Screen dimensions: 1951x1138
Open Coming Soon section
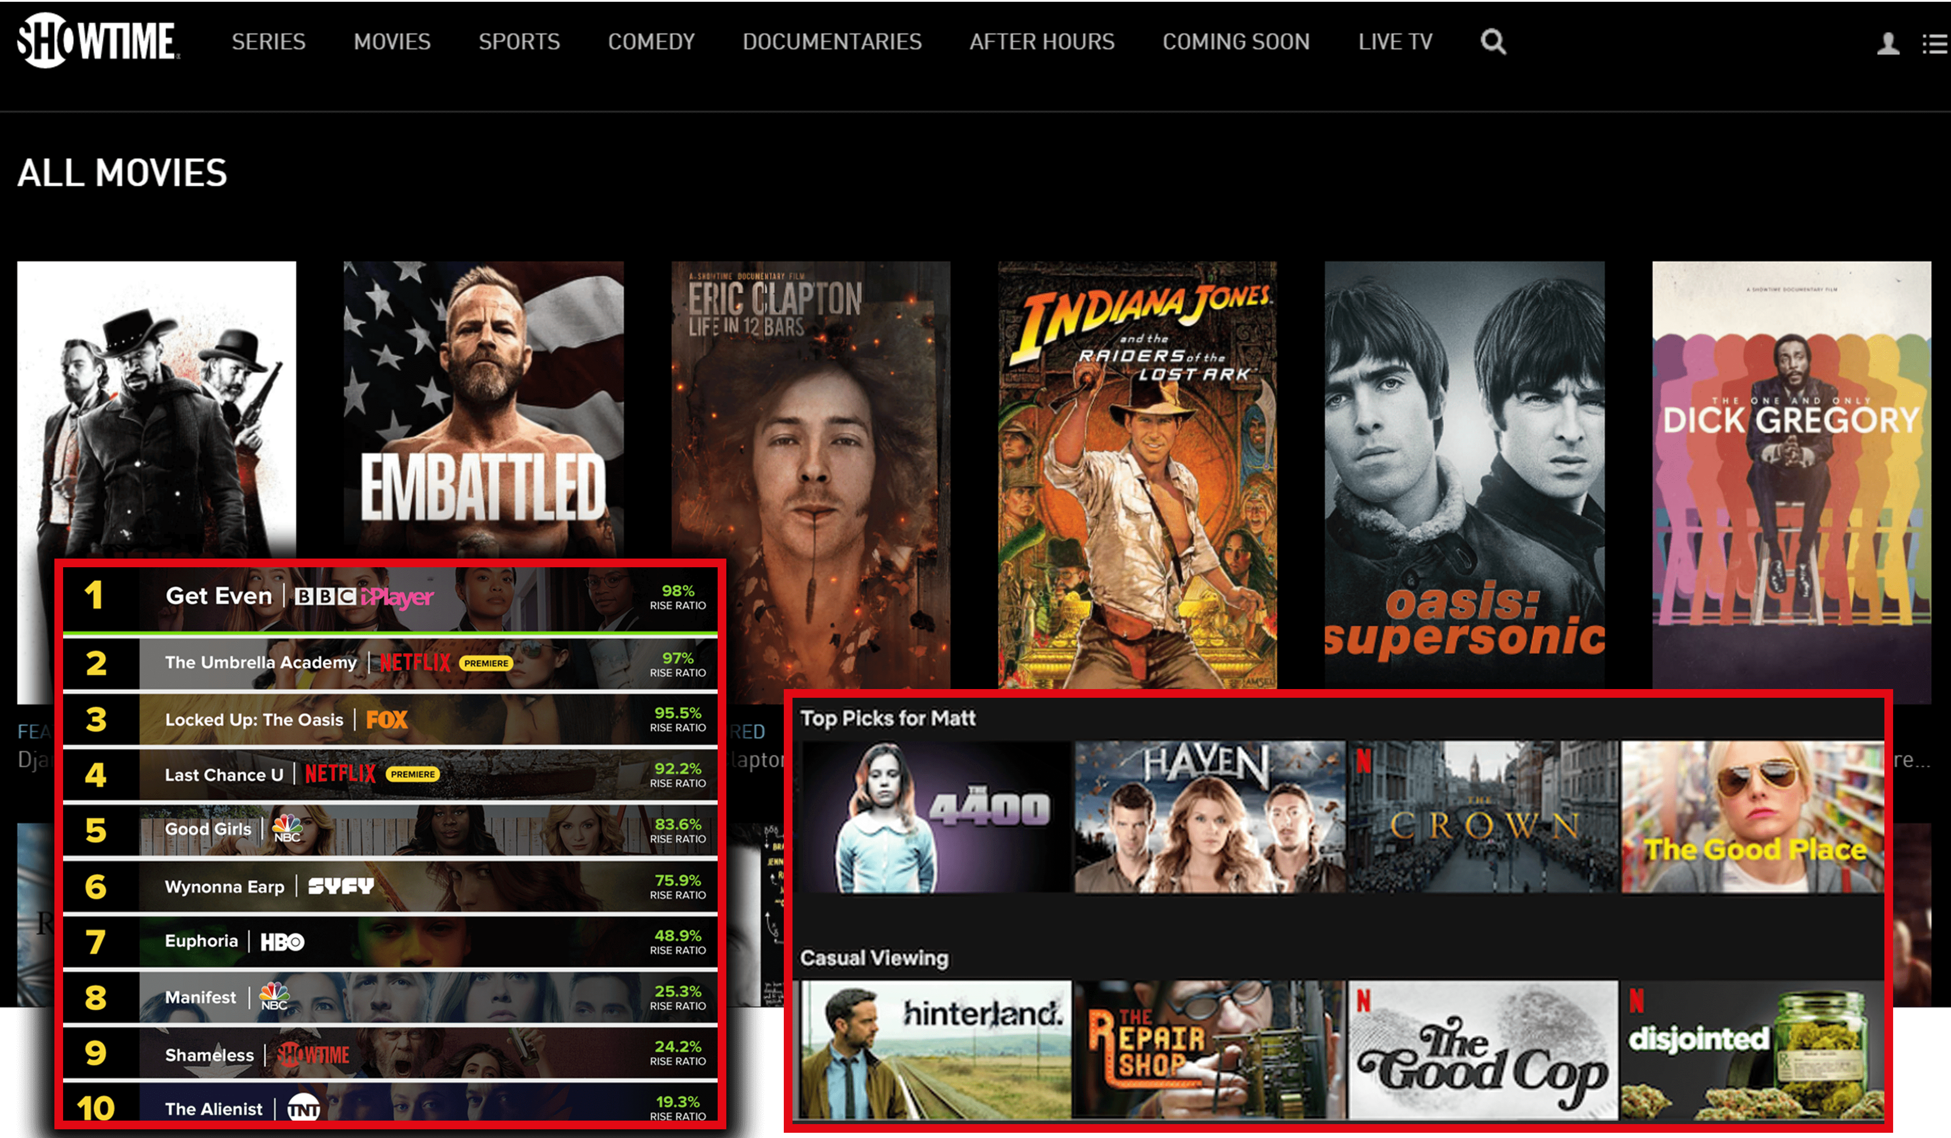click(x=1236, y=42)
